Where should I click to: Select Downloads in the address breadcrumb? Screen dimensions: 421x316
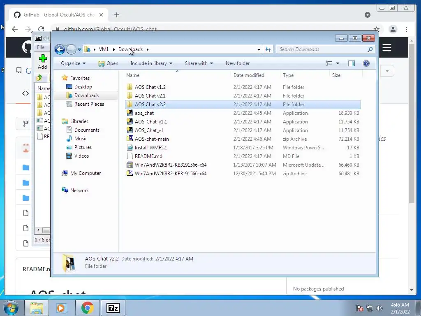coord(130,49)
